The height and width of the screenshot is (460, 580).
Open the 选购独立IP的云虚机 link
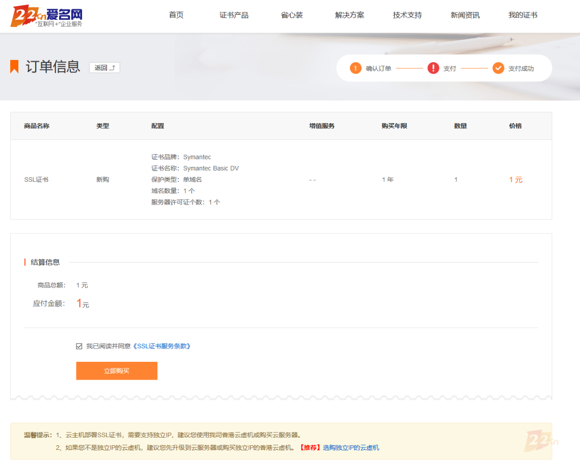point(351,447)
